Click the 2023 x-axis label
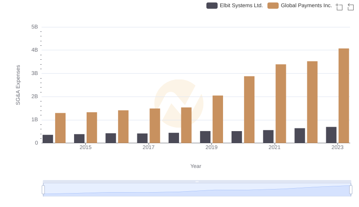 tap(337, 147)
